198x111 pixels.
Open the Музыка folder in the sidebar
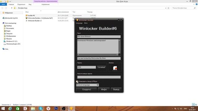[9, 39]
